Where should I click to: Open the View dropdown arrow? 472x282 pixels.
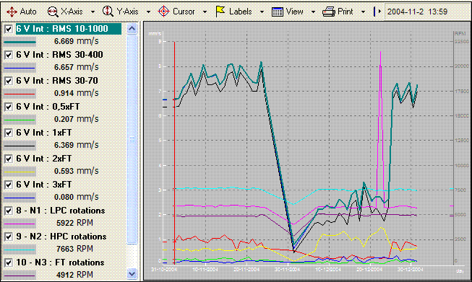click(313, 12)
